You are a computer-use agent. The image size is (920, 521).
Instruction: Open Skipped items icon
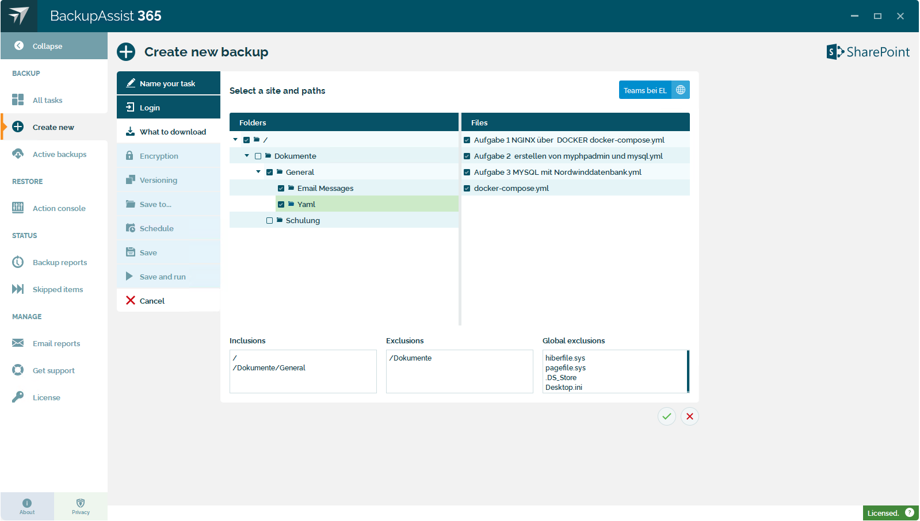coord(18,289)
